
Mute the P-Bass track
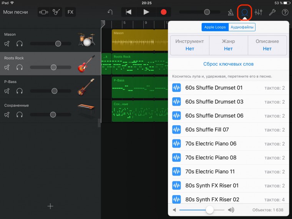7,91
